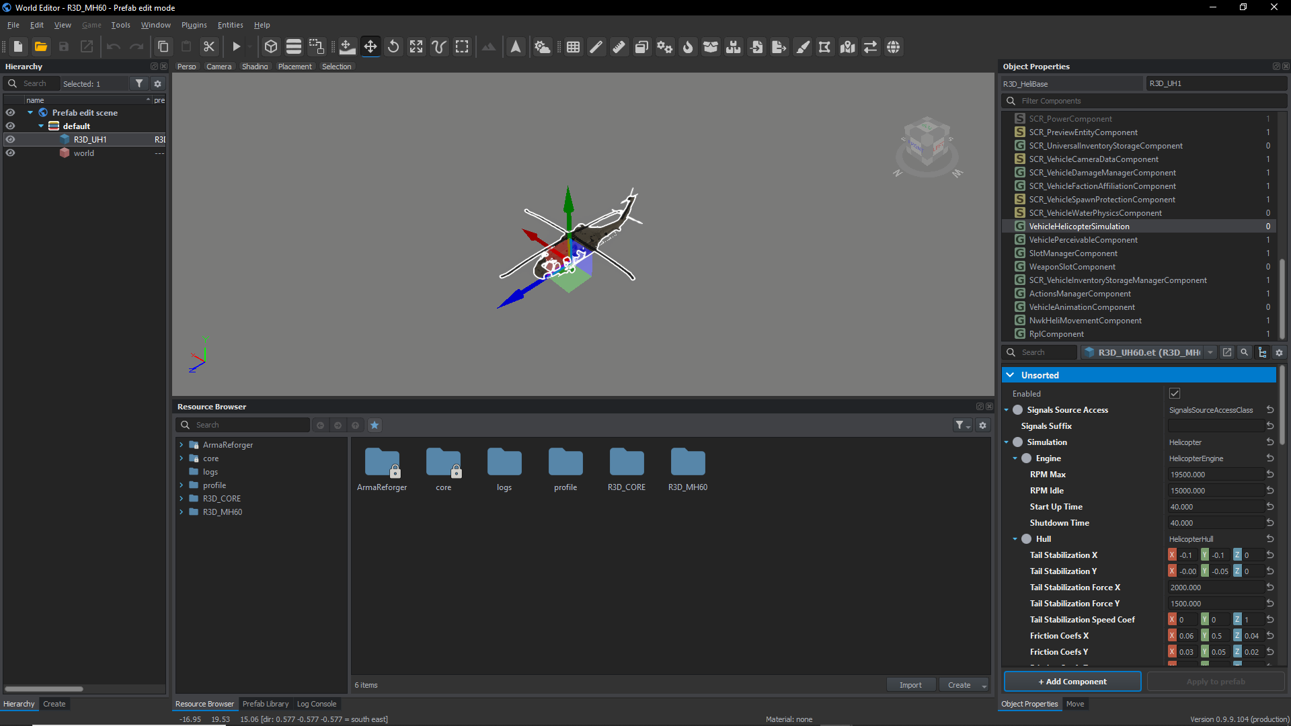This screenshot has width=1291, height=726.
Task: Hide the world entity with eye icon
Action: point(10,153)
